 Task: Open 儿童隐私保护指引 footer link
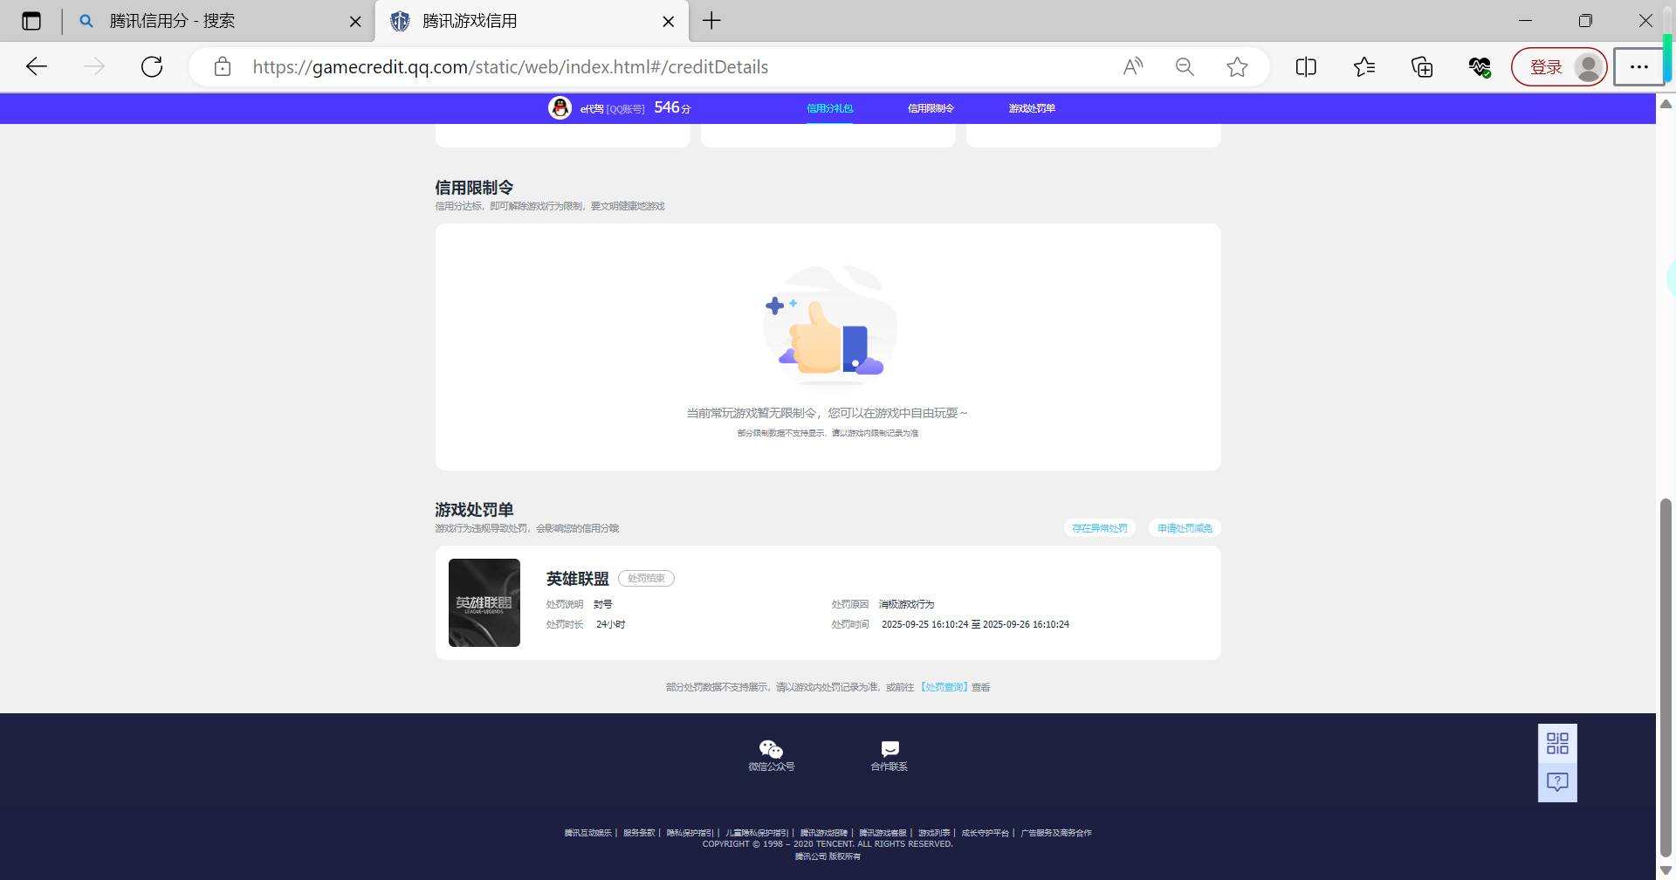click(x=757, y=833)
